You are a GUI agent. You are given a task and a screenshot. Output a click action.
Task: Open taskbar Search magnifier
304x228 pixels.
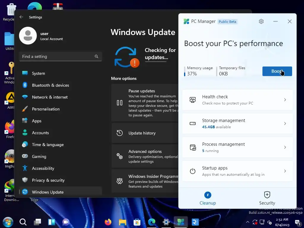coord(23,222)
